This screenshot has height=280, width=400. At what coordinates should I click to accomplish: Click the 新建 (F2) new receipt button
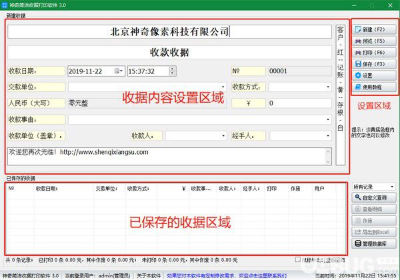point(374,29)
